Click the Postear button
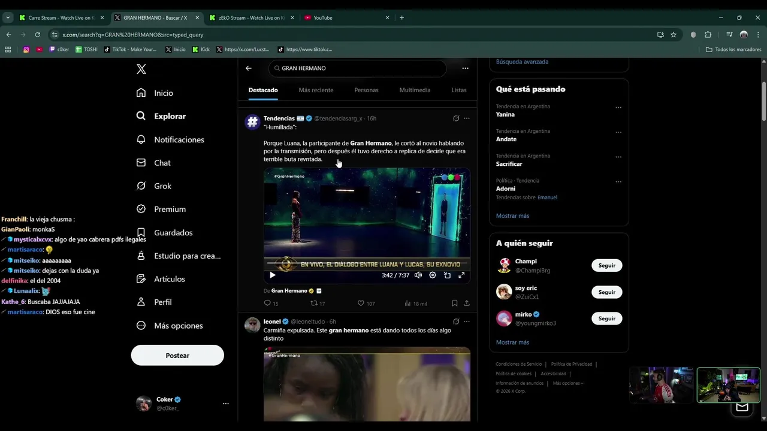The image size is (767, 431). point(177,356)
